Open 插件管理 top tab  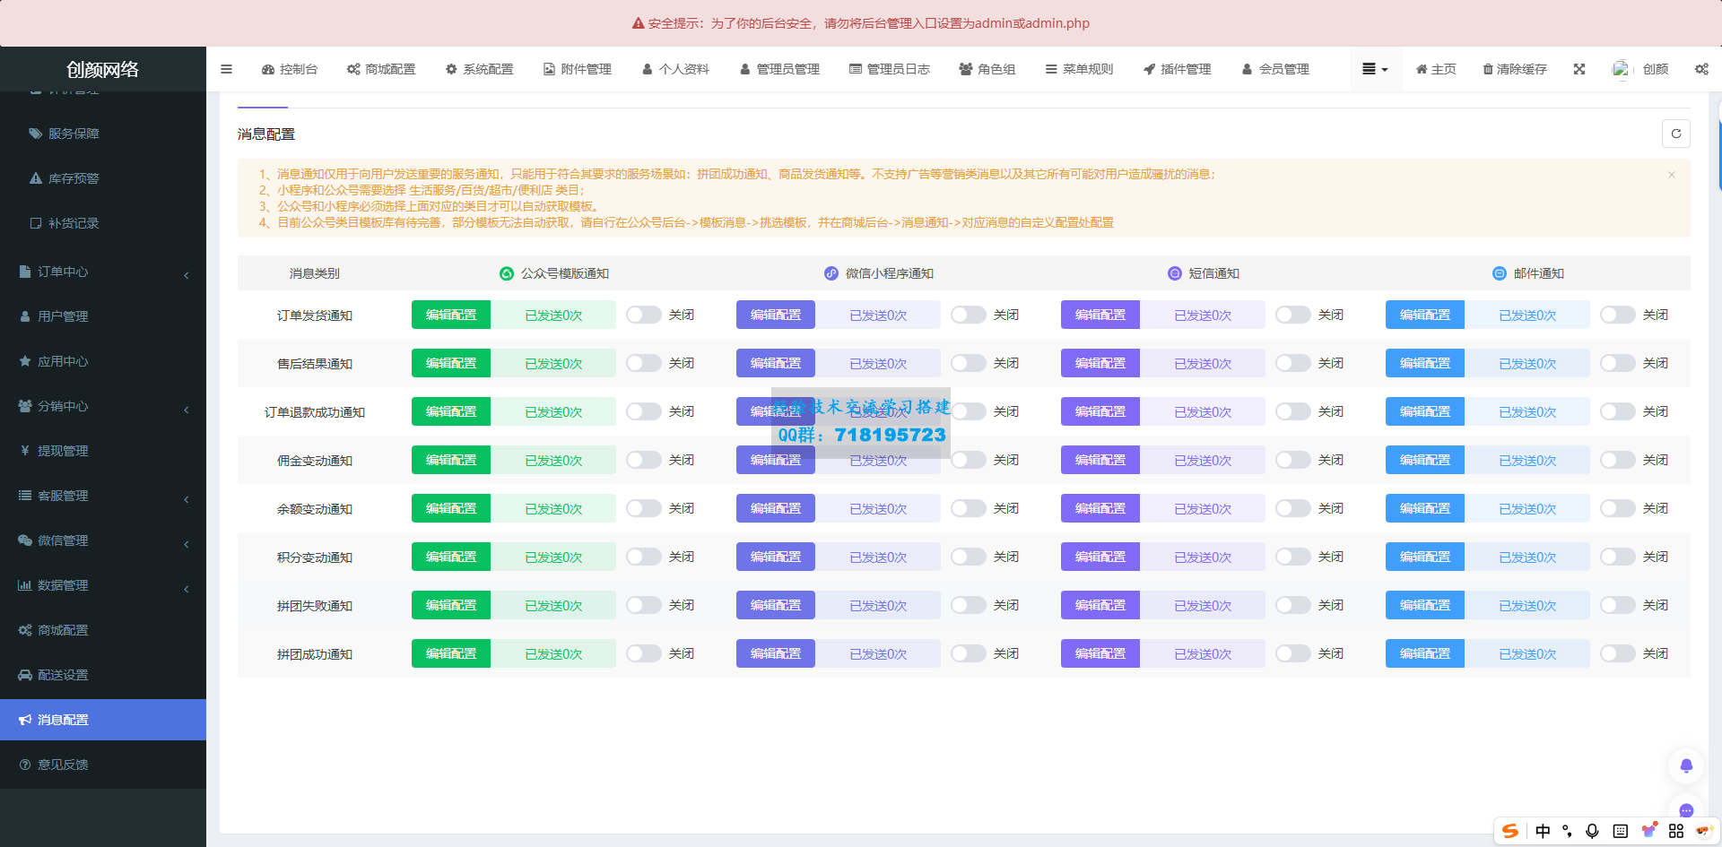click(1178, 69)
